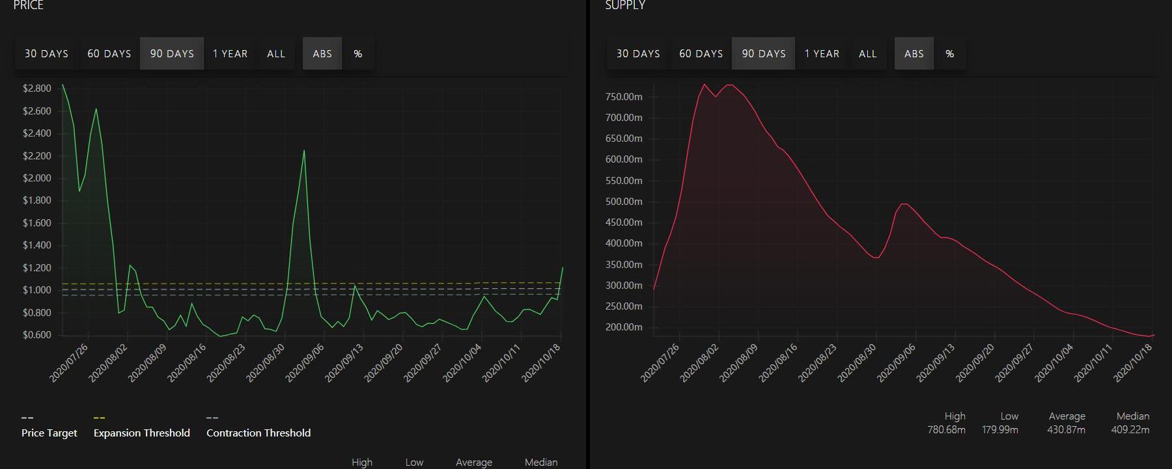Toggle the Contraction Threshold legend entry
Viewport: 1172px width, 469px height.
pyautogui.click(x=258, y=433)
